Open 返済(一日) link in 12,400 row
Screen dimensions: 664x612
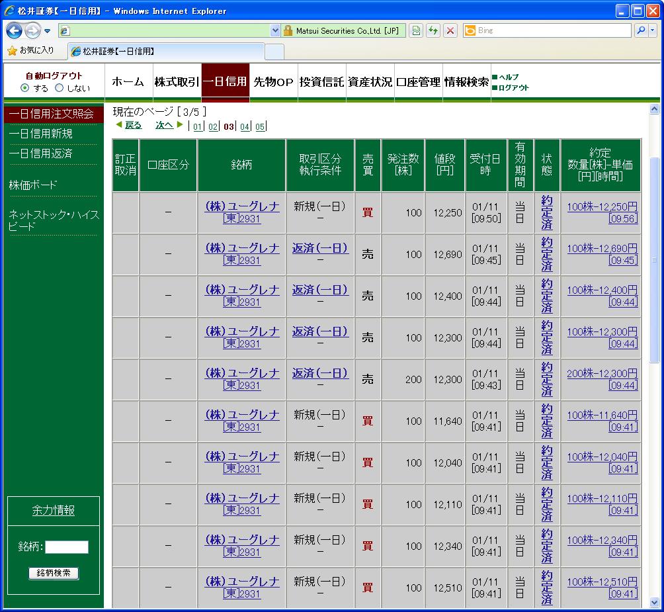[321, 290]
